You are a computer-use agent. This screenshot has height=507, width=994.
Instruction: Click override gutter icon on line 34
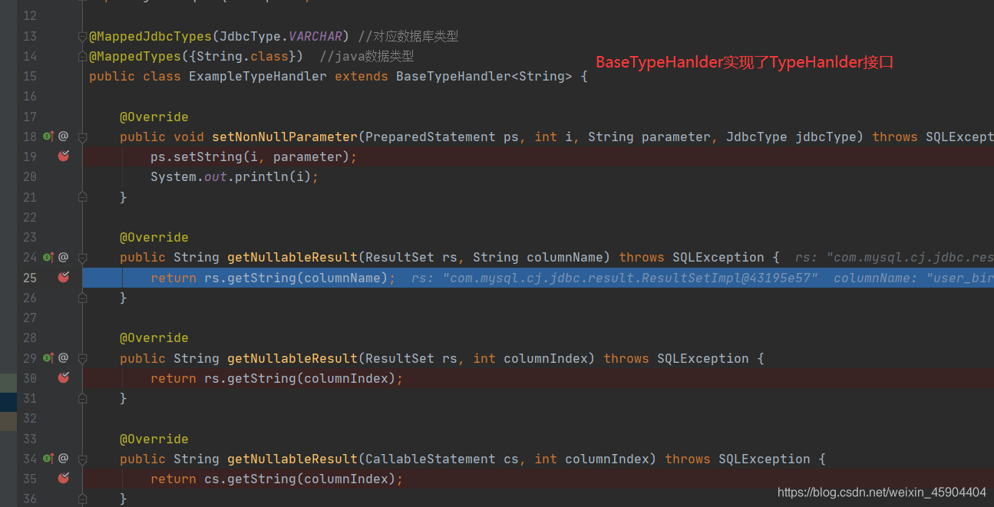click(48, 459)
